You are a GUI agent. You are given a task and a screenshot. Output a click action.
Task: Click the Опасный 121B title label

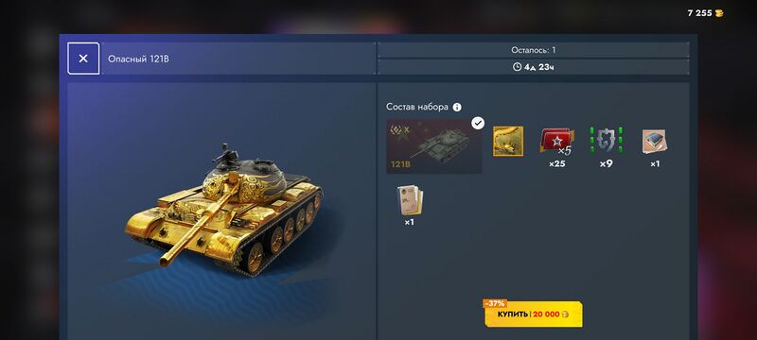(x=138, y=59)
